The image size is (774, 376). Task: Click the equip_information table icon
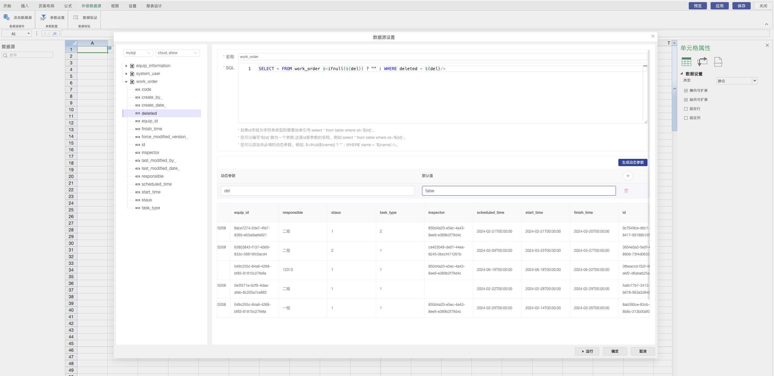coord(132,66)
